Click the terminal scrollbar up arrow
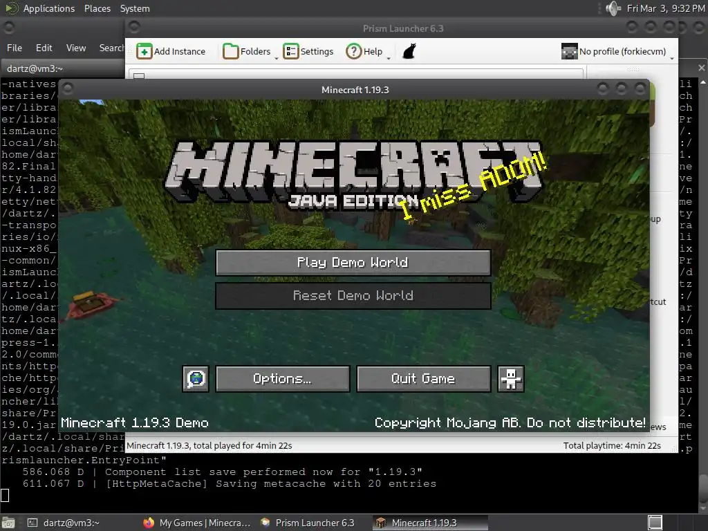 pos(703,83)
